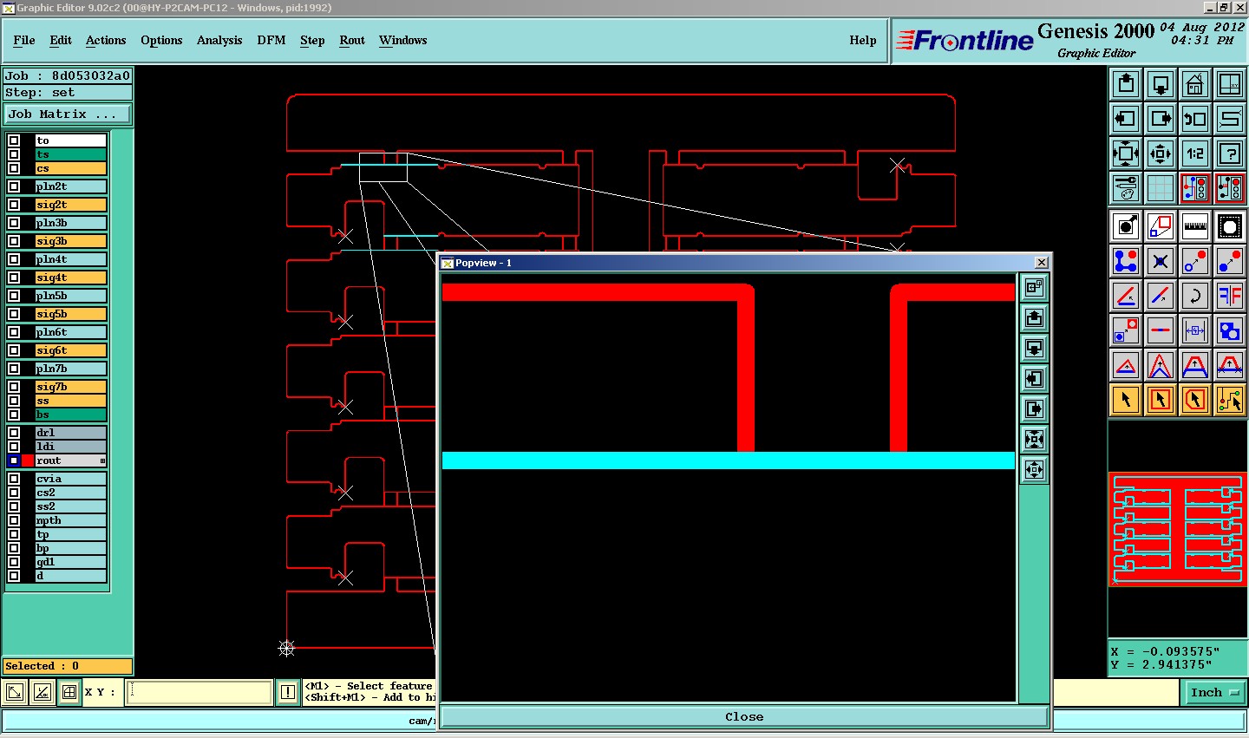Select layer pln6t in layer list

pos(71,332)
